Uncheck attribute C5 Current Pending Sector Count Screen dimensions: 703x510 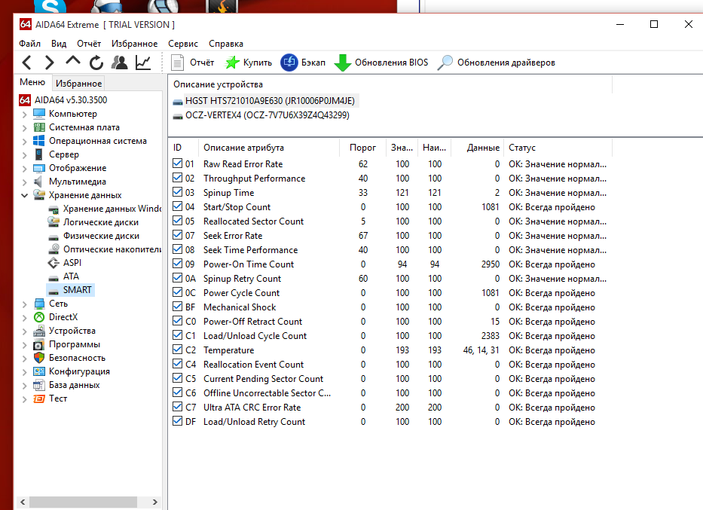point(178,378)
